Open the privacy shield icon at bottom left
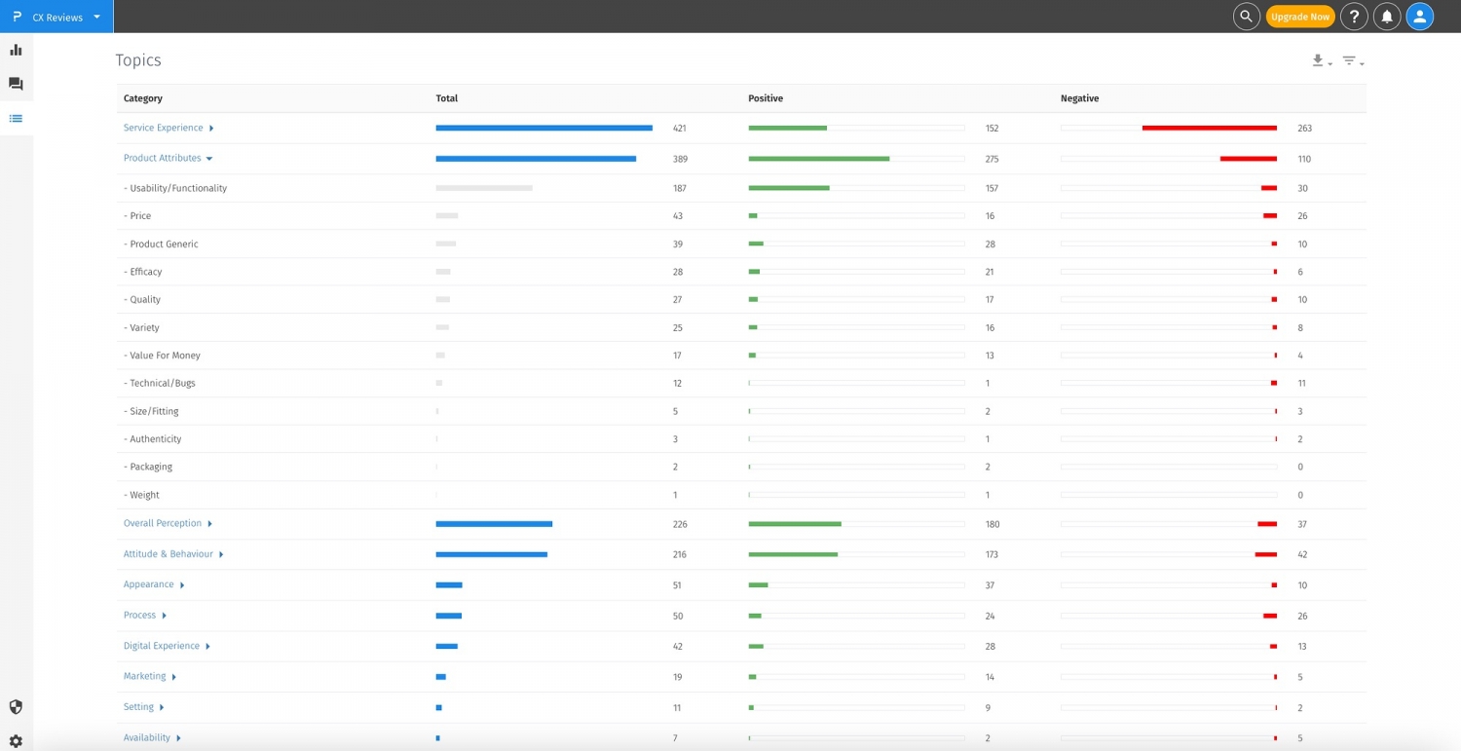This screenshot has width=1461, height=751. tap(16, 707)
